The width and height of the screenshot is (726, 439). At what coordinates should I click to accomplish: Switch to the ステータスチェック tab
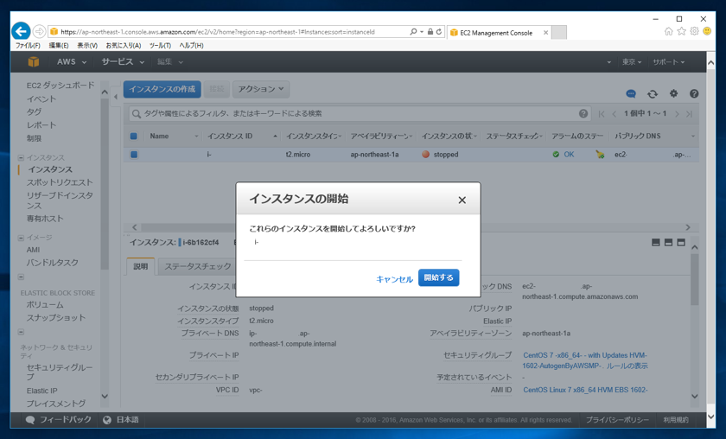click(x=197, y=266)
